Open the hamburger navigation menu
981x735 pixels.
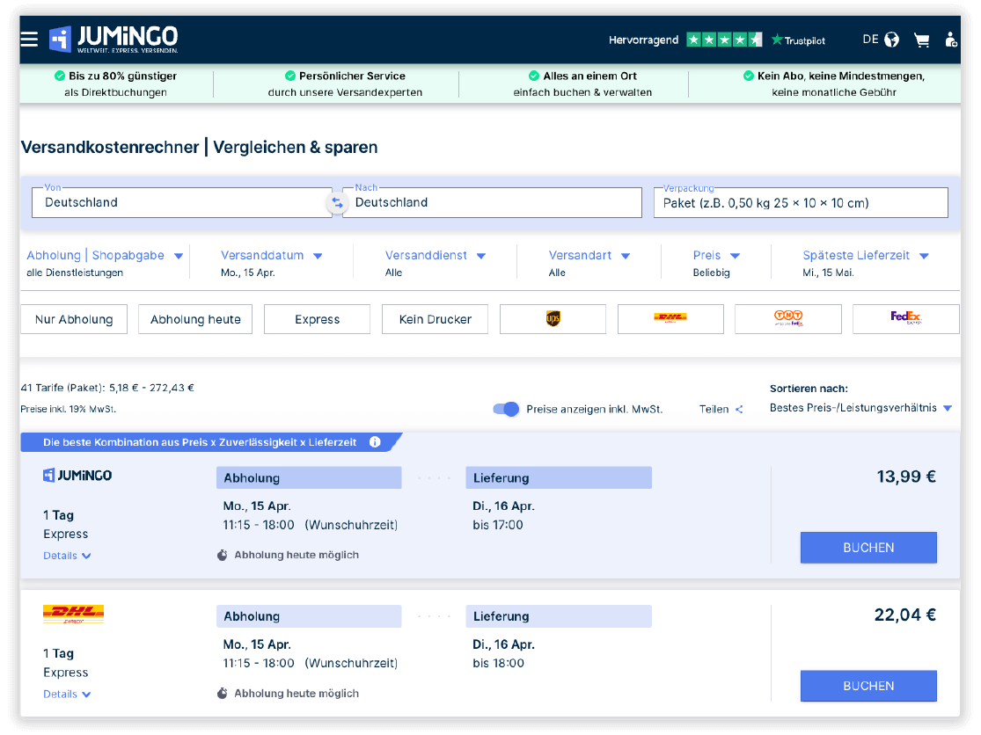[x=29, y=40]
